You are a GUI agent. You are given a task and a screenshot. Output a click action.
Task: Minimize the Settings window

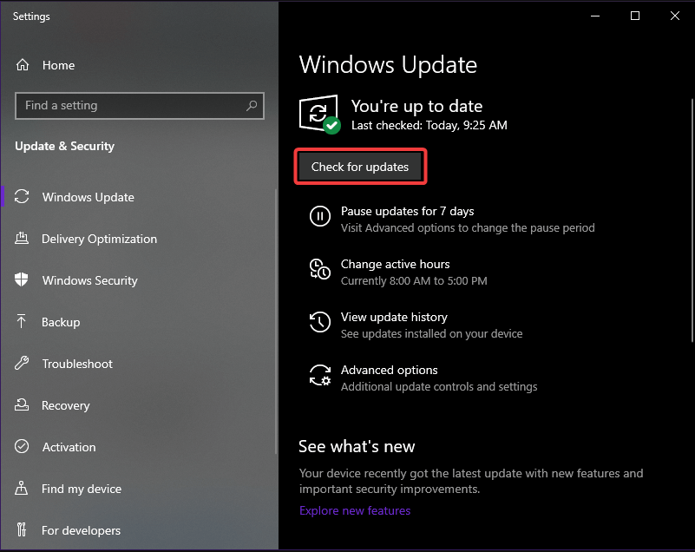coord(595,16)
